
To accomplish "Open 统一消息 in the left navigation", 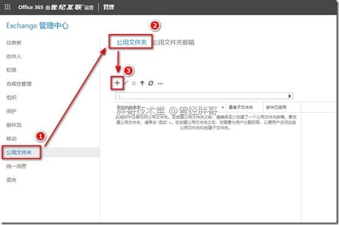I will pyautogui.click(x=16, y=166).
